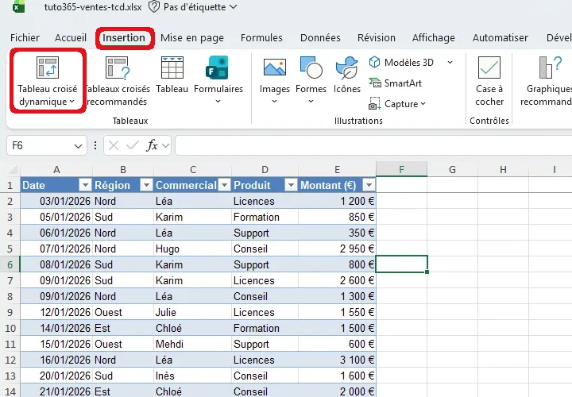Open the Données tab

pyautogui.click(x=320, y=37)
